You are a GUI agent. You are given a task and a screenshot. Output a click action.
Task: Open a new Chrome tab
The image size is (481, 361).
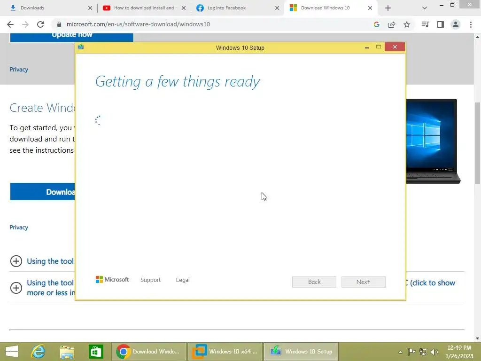point(388,8)
